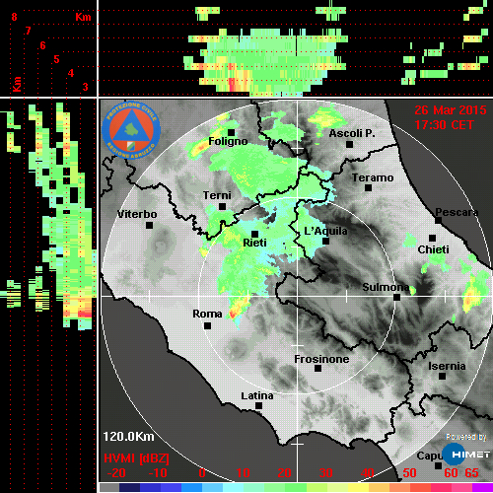
Task: Click the 5 km altitude label
Action: pos(56,59)
